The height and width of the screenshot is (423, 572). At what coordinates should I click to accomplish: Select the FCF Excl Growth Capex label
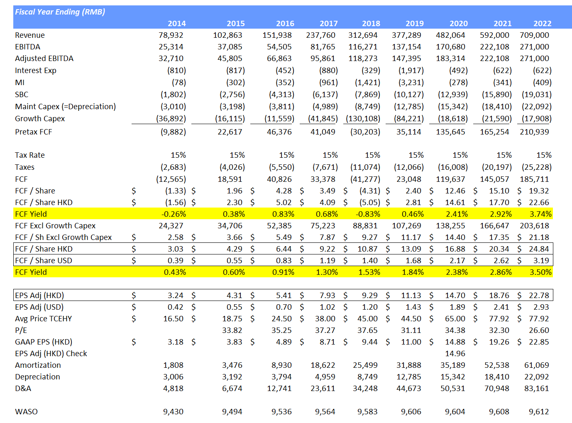[x=55, y=226]
